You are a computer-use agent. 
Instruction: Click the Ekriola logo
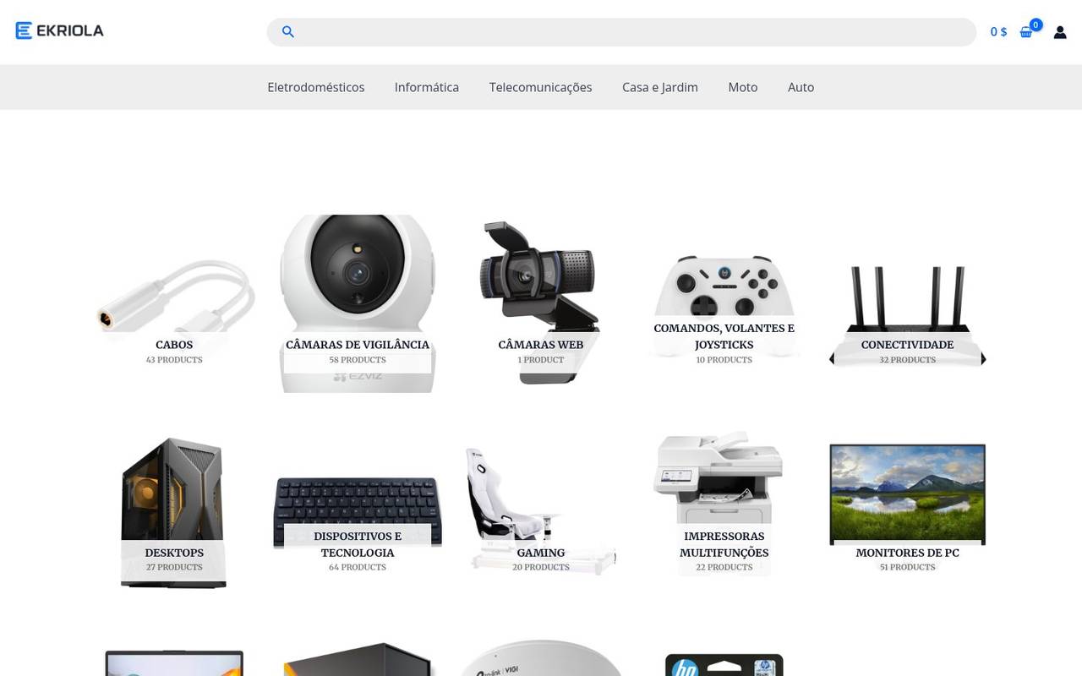(59, 31)
